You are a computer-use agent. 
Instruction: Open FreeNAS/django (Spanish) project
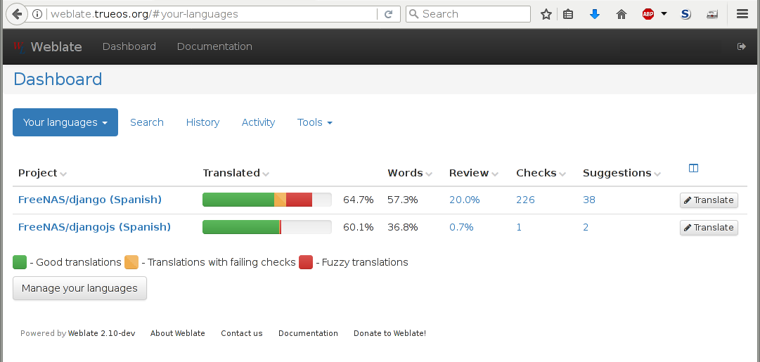[x=90, y=200]
